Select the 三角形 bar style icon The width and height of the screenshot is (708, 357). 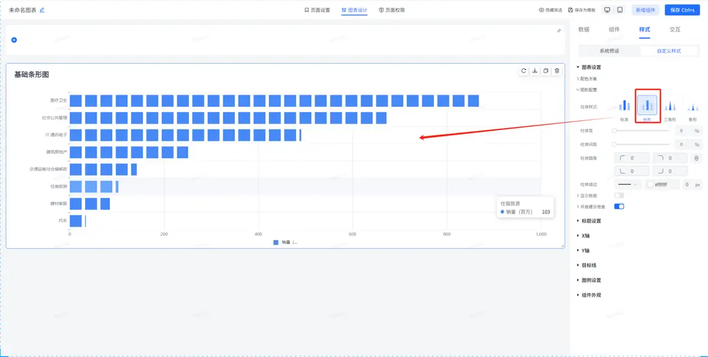[670, 105]
